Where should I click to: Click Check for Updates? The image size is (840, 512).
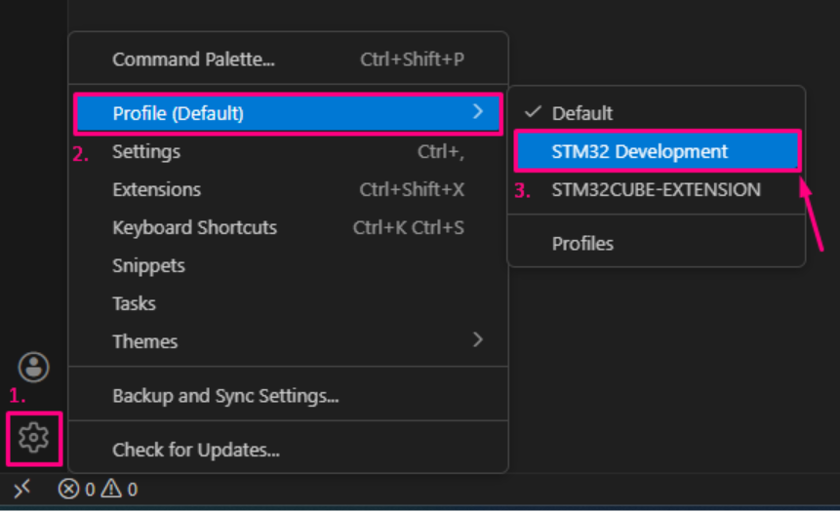tap(196, 450)
